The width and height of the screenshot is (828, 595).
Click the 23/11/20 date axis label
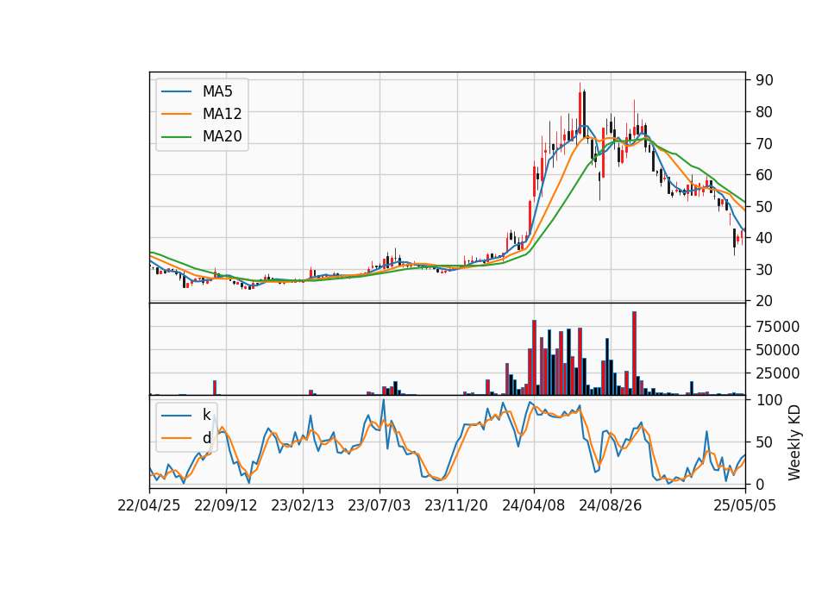click(456, 505)
